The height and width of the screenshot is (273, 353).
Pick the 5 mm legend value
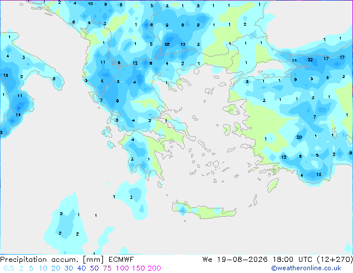[x=31, y=269]
